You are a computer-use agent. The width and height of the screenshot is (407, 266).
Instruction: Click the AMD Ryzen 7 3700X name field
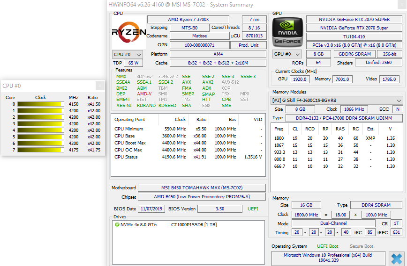[x=188, y=20]
